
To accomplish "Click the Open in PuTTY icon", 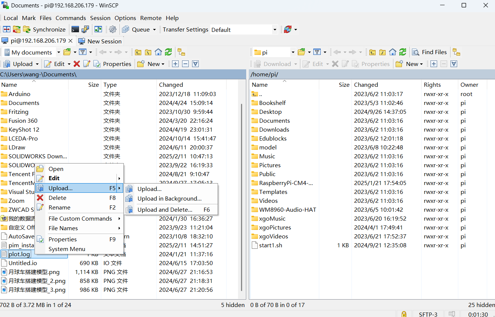I will click(x=85, y=30).
